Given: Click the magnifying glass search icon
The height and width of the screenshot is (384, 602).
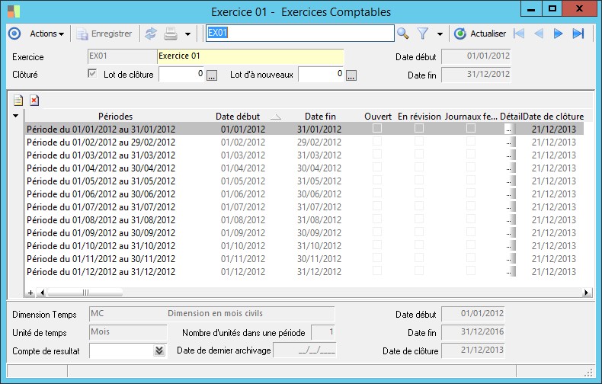Looking at the screenshot, I should [x=403, y=34].
